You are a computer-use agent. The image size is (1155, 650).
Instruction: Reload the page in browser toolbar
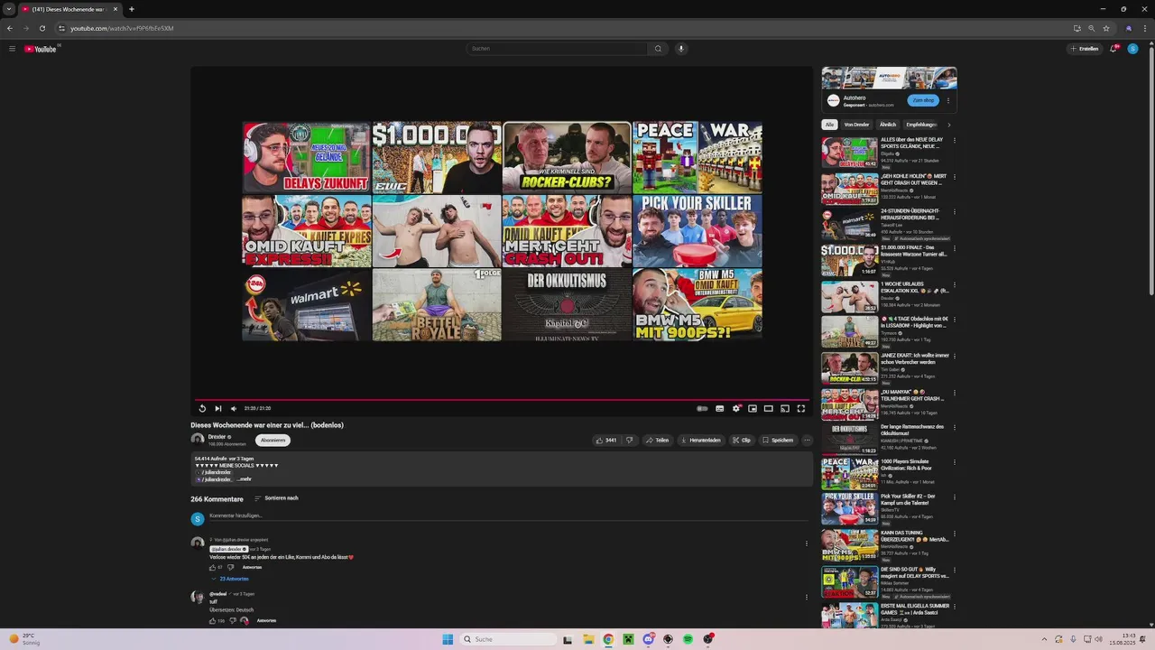[42, 28]
